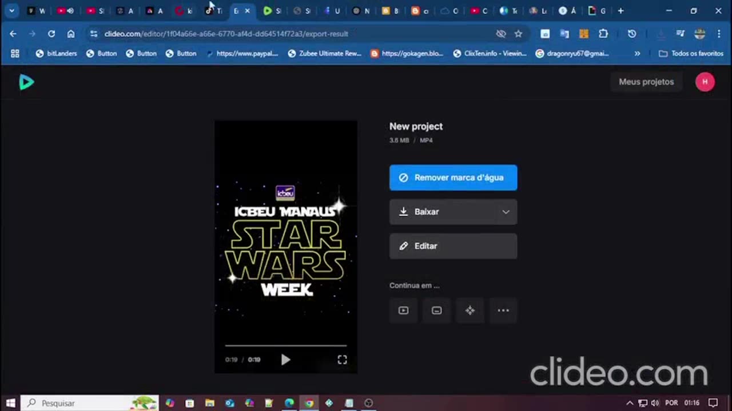Open the bitLanders bookmark
The height and width of the screenshot is (411, 732).
tap(56, 53)
